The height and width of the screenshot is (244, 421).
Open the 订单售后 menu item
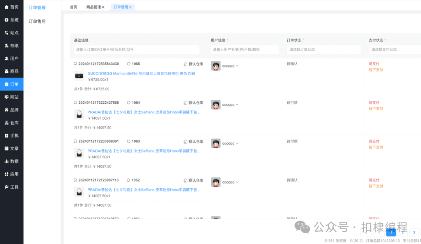37,21
